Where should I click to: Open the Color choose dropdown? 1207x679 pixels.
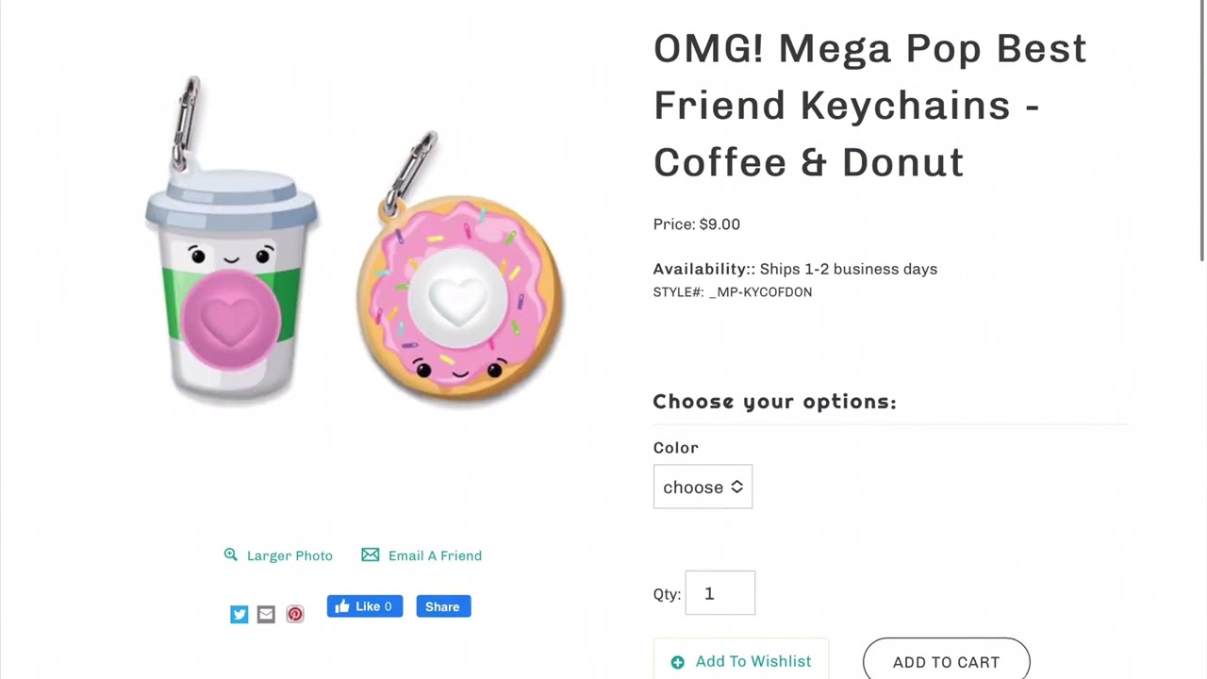click(703, 487)
